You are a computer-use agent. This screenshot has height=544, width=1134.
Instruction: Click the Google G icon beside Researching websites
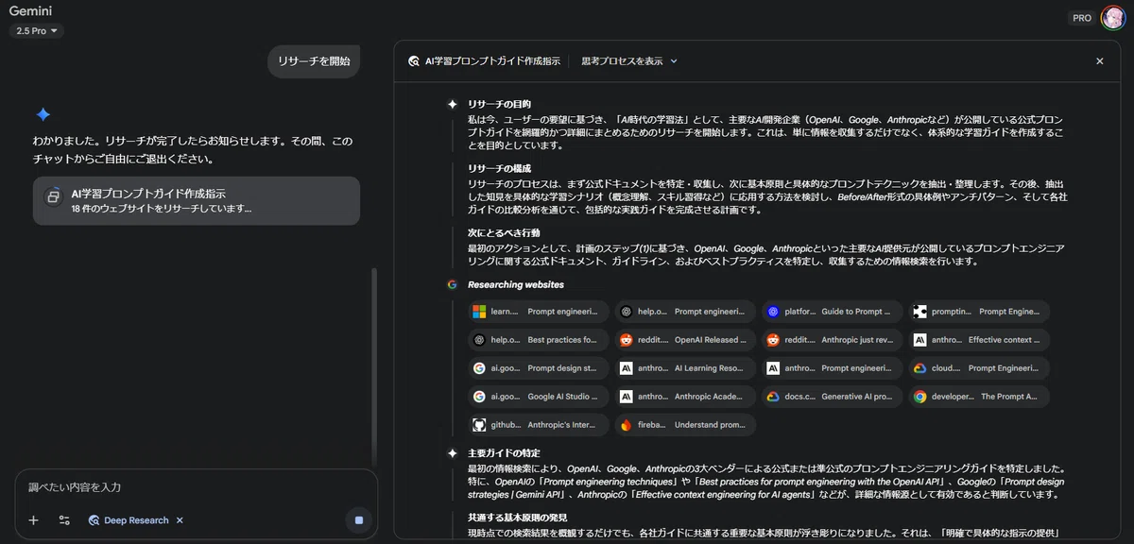453,284
